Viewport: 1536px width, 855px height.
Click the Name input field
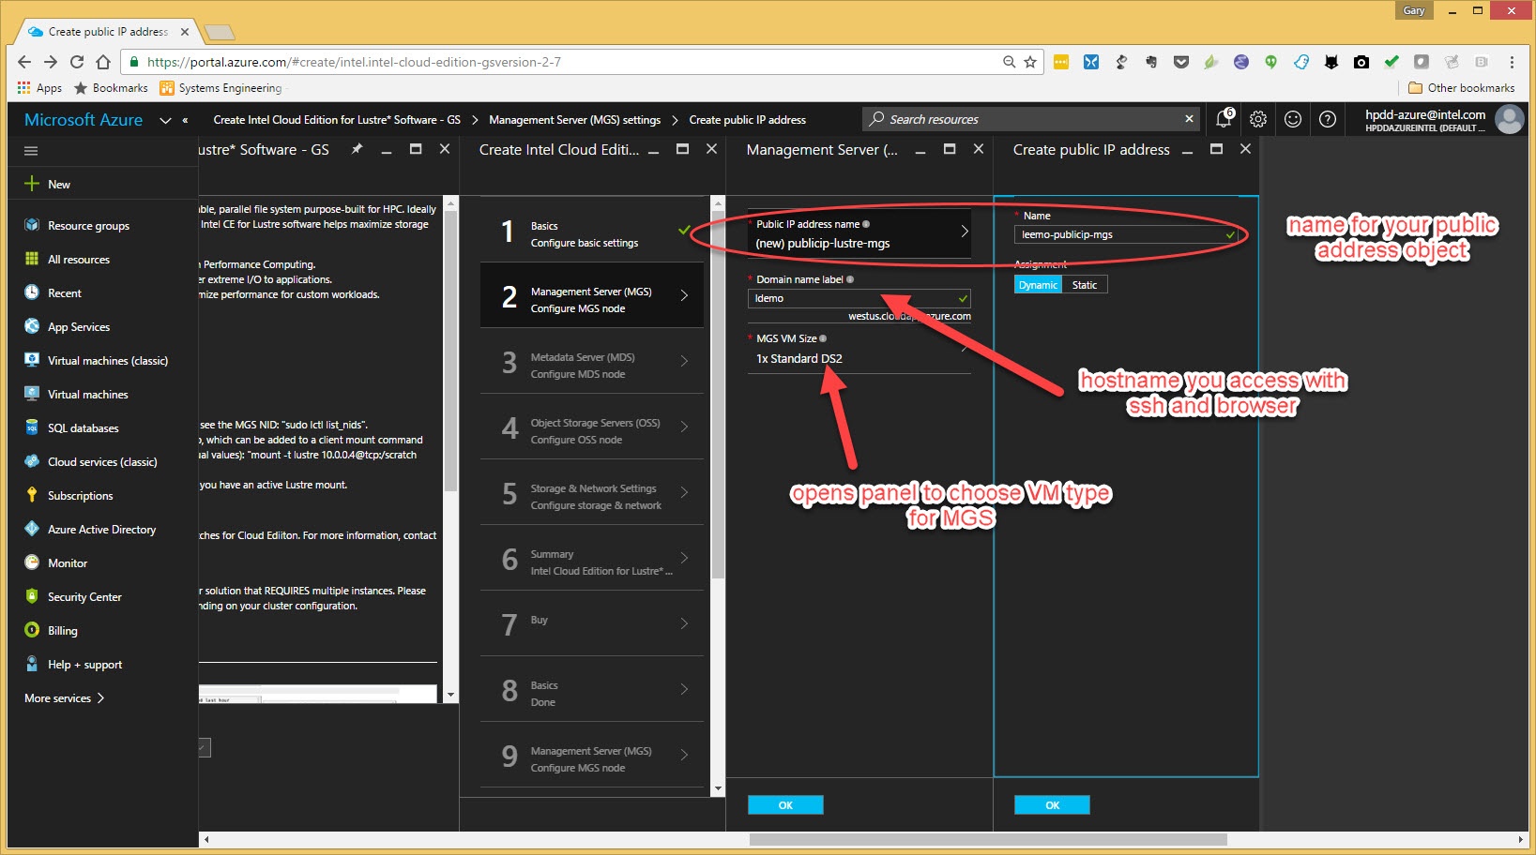click(x=1126, y=234)
